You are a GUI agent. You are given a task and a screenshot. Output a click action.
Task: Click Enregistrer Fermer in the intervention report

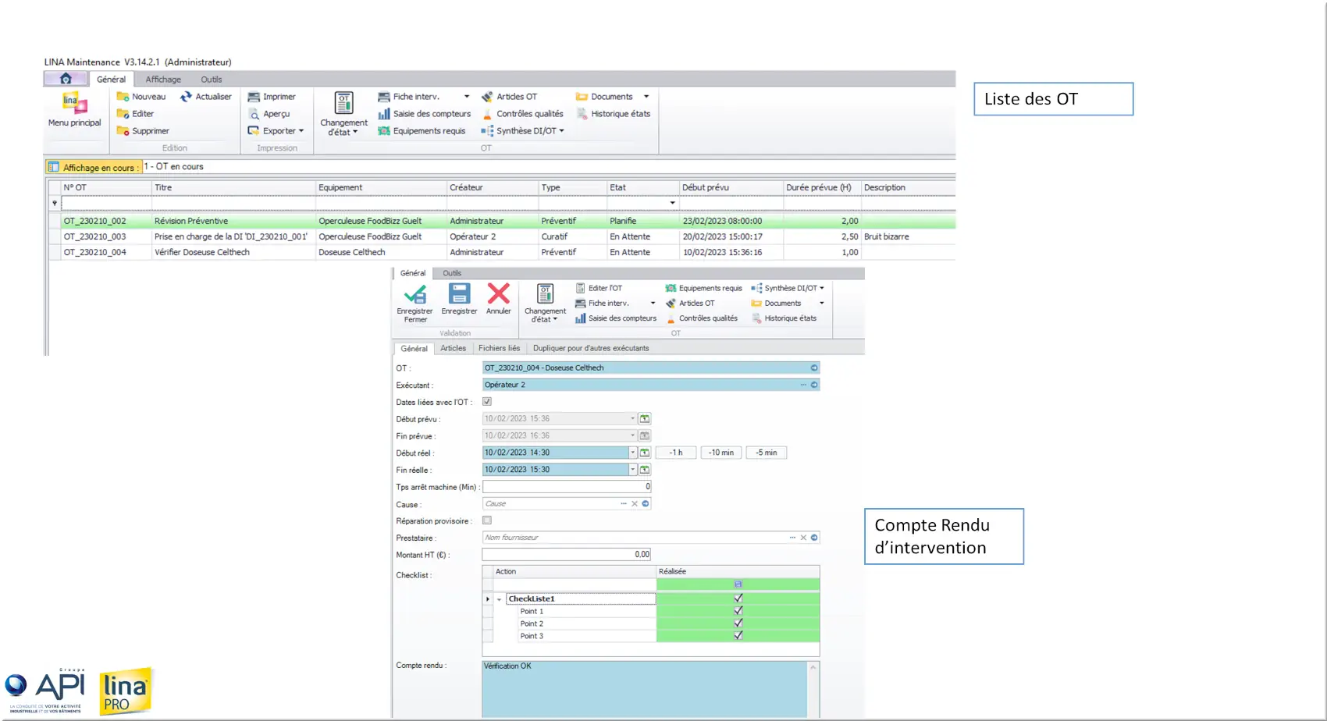415,304
